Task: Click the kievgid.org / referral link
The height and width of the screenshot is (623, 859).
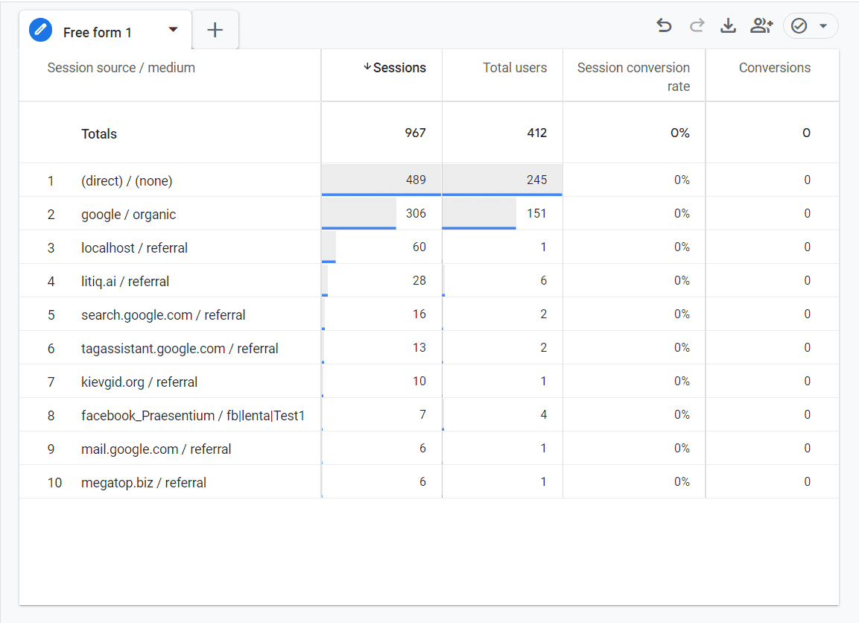Action: (139, 381)
